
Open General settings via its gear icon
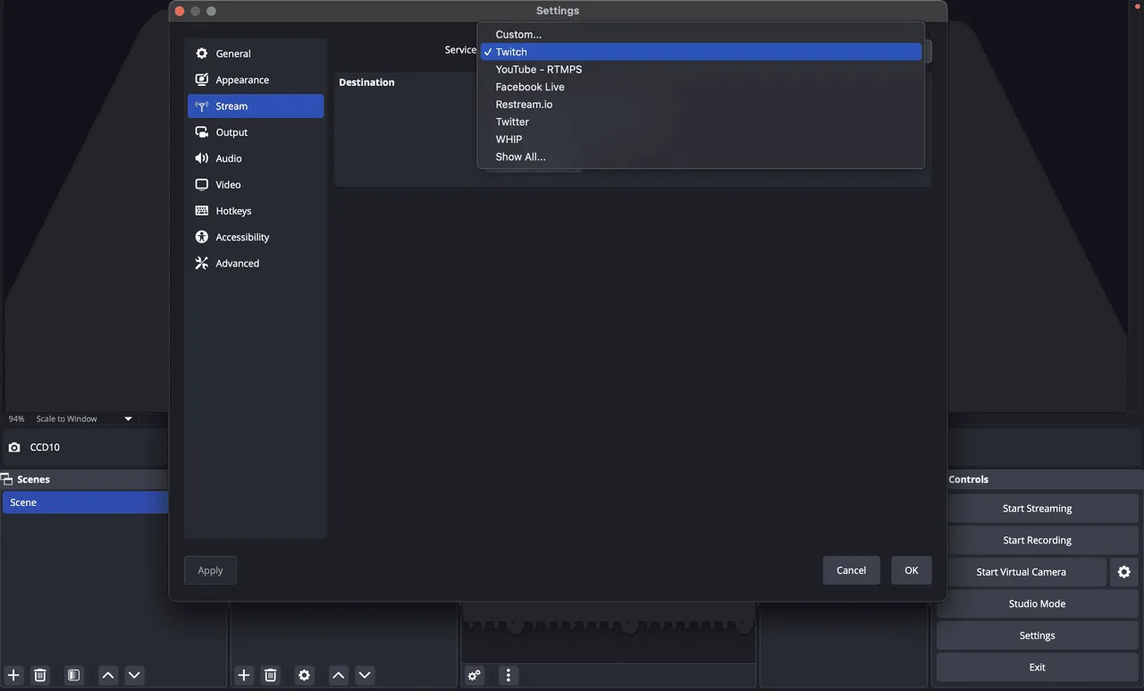point(202,54)
